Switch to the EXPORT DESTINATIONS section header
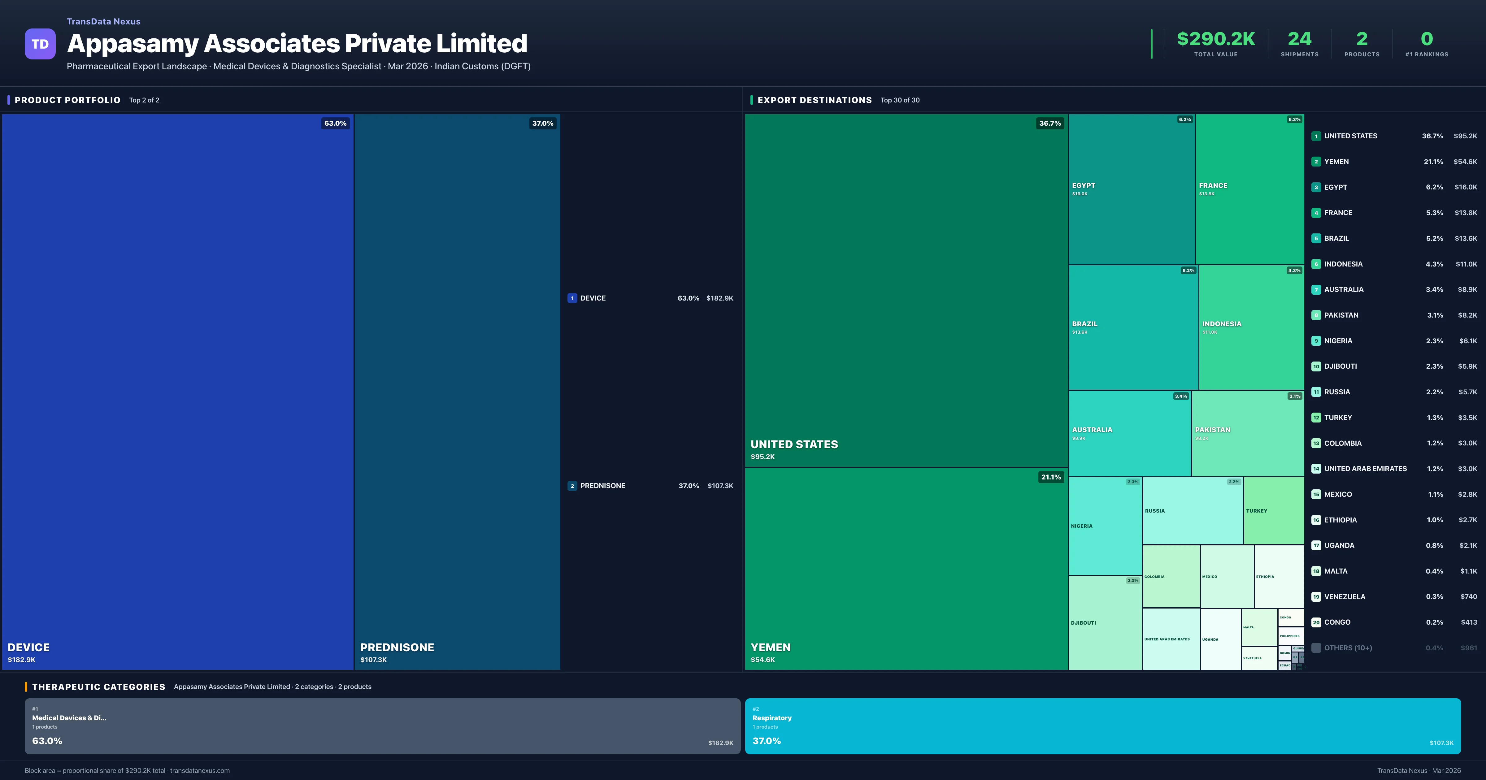 [815, 100]
